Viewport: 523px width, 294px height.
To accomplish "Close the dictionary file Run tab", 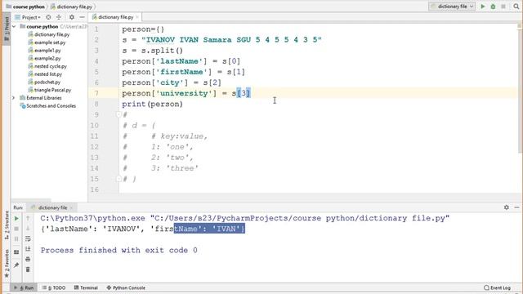I will (x=71, y=207).
